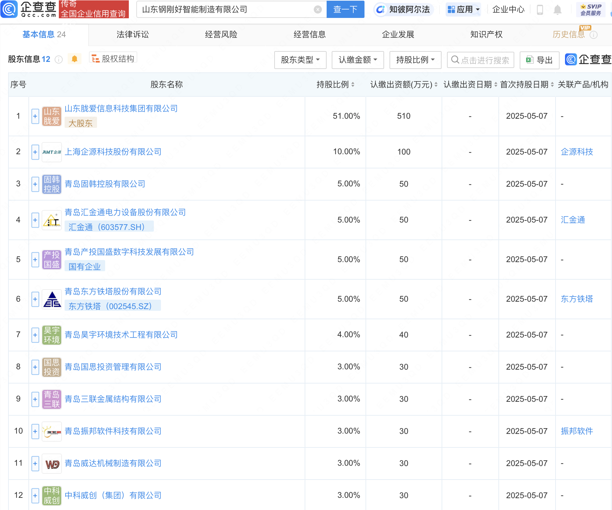Click 东方铁塔 triangle logo
The height and width of the screenshot is (510, 612).
[52, 299]
